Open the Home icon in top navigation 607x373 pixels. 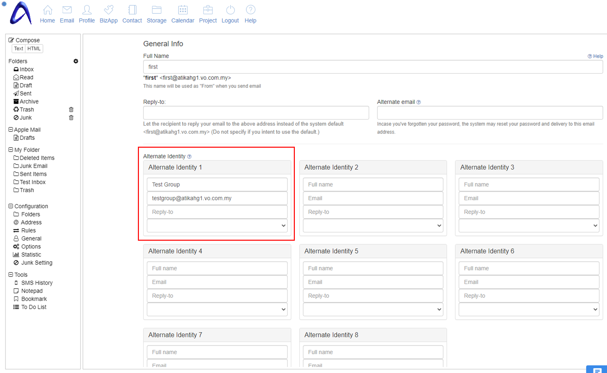click(47, 10)
